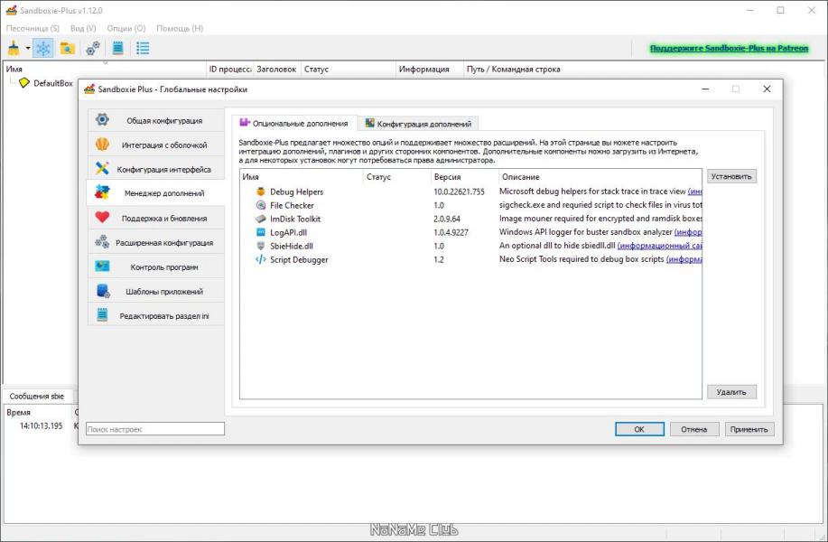Sort addons by the Имя column header
Image resolution: width=828 pixels, height=542 pixels.
[301, 177]
